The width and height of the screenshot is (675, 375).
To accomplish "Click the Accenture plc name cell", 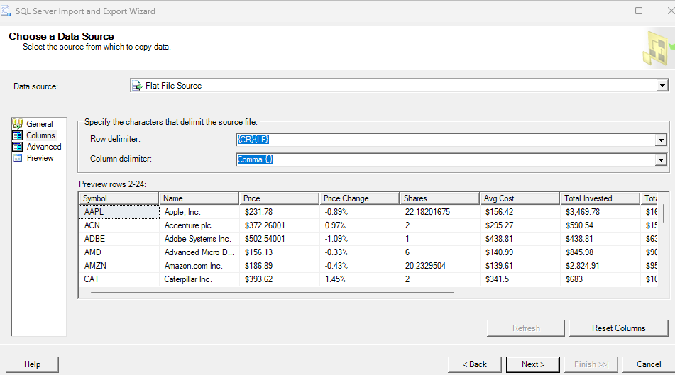I will coord(199,225).
